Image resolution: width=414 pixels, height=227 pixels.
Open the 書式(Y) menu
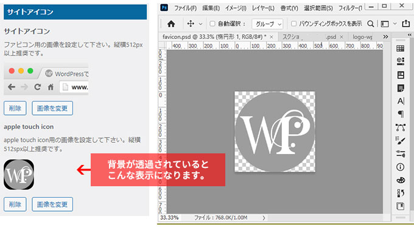point(289,8)
